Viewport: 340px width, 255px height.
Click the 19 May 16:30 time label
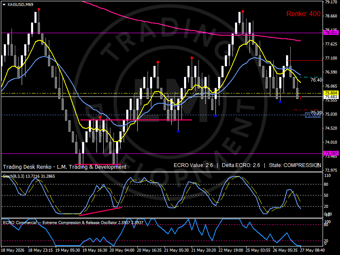click(x=95, y=250)
